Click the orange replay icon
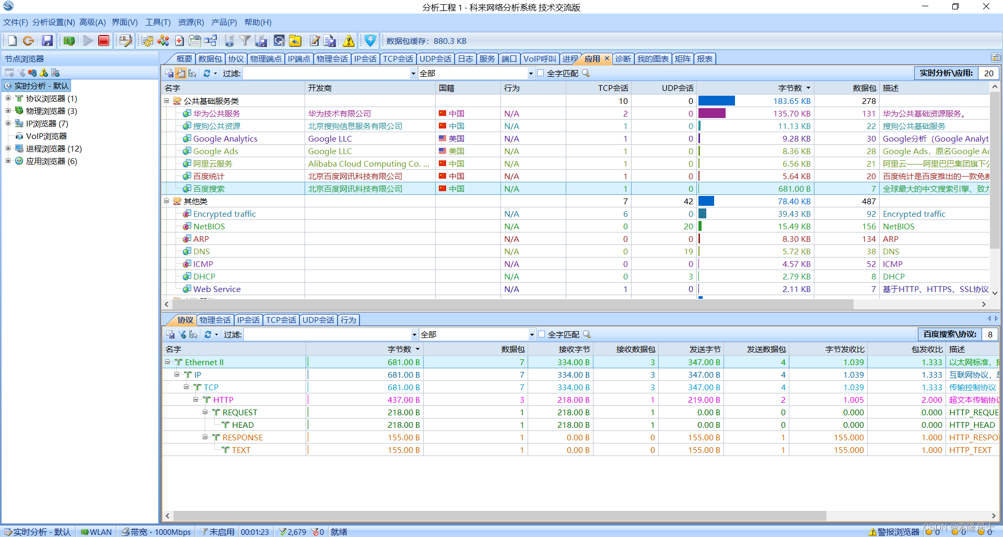This screenshot has height=537, width=1003. point(28,41)
